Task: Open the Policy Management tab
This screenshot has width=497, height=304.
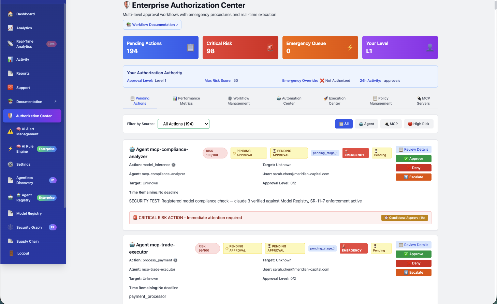Action: pyautogui.click(x=381, y=101)
